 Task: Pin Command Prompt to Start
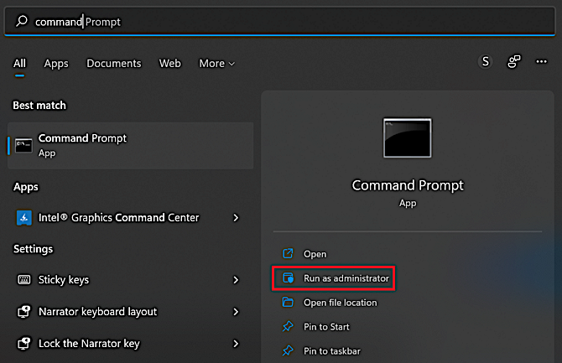(x=326, y=327)
